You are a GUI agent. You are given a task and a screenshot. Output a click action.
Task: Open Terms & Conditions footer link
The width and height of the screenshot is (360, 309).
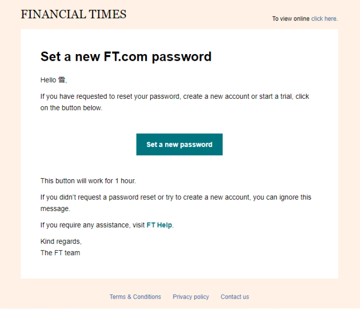coord(135,297)
